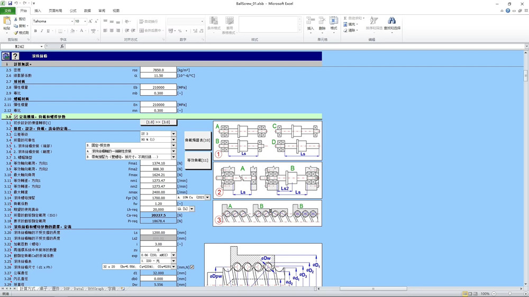Open the 32 x 20 screw size dropdown
This screenshot has height=297, width=529.
(x=174, y=267)
